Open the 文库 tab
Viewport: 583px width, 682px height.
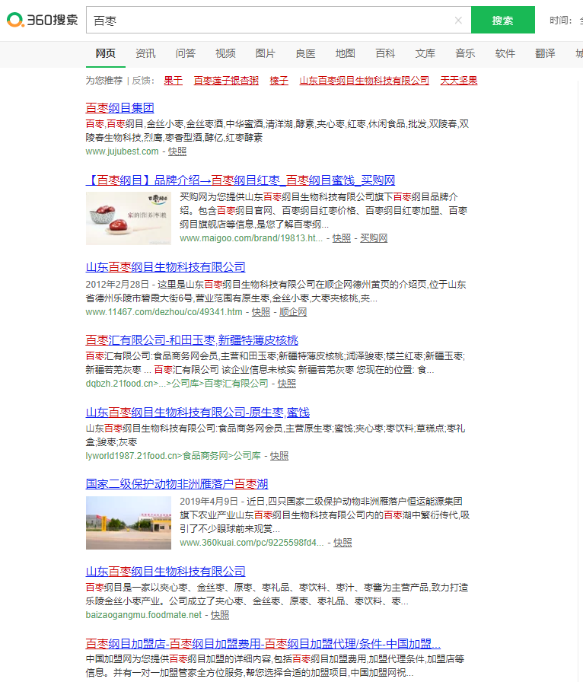[425, 53]
